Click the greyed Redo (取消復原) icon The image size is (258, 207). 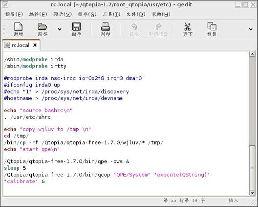[158, 27]
